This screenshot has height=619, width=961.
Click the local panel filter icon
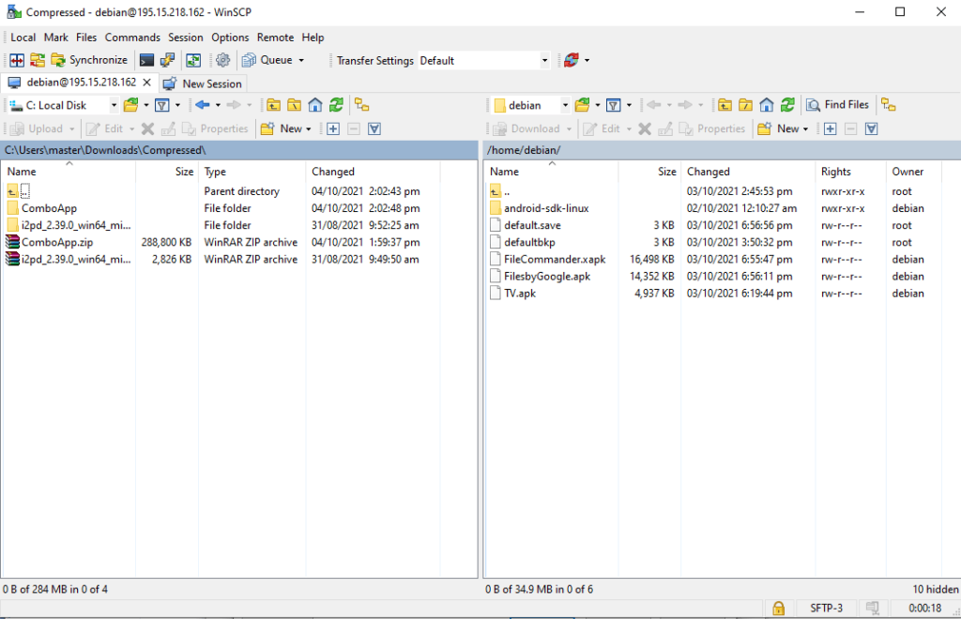click(x=162, y=105)
